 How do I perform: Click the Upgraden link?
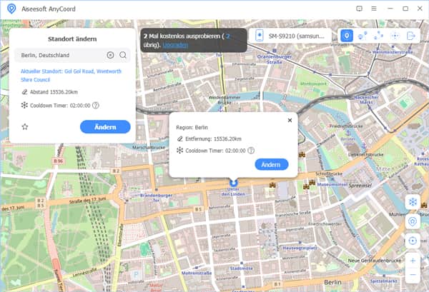click(x=176, y=44)
